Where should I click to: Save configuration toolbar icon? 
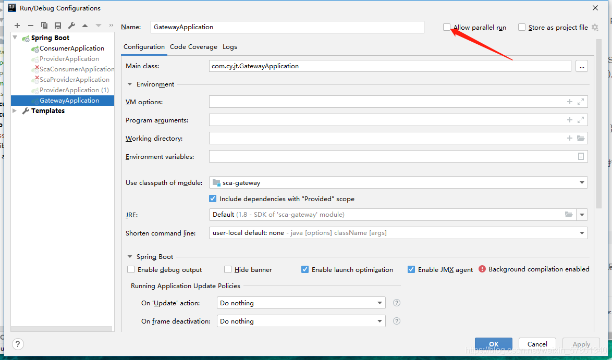(58, 26)
